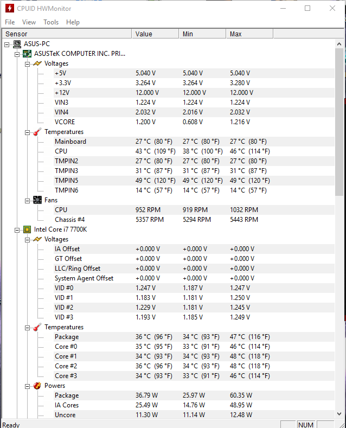Select the motherboard CPU temperature row
346x428 pixels.
coord(194,151)
